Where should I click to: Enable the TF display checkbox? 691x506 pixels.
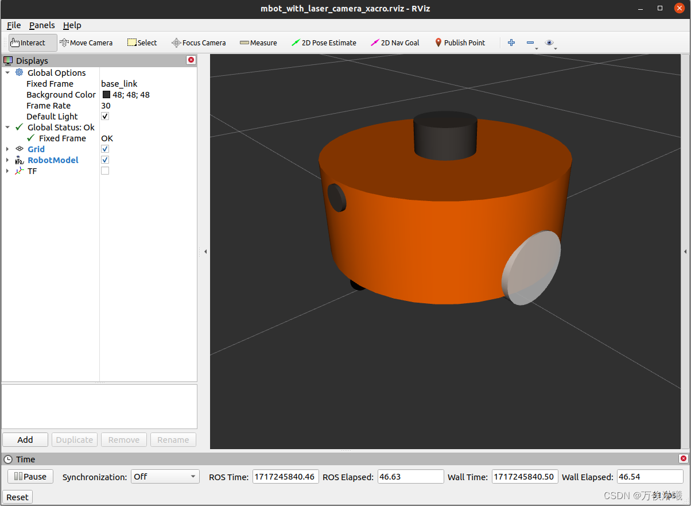pos(105,171)
